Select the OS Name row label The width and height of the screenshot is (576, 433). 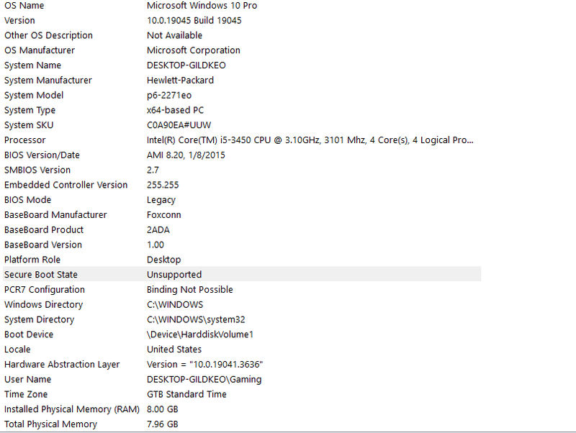click(24, 6)
